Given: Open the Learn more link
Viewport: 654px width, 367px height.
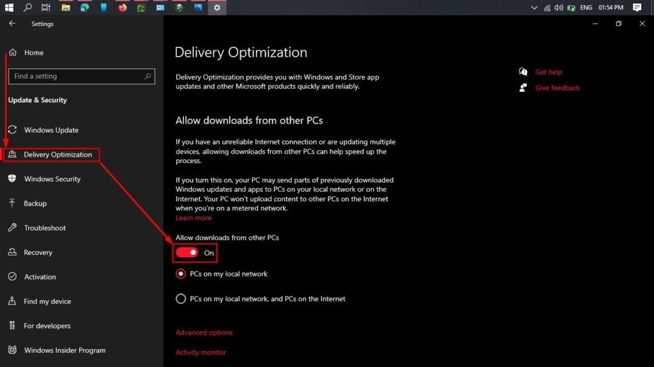Looking at the screenshot, I should click(x=193, y=218).
